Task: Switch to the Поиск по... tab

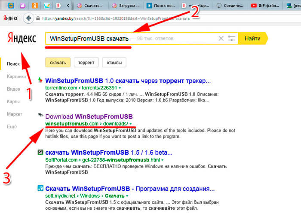Action: click(161, 6)
